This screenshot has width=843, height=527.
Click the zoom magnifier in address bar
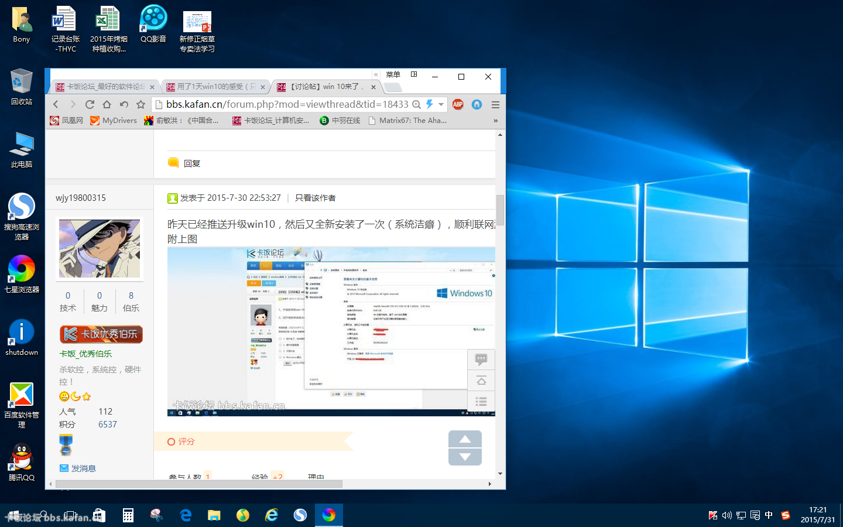[x=416, y=104]
